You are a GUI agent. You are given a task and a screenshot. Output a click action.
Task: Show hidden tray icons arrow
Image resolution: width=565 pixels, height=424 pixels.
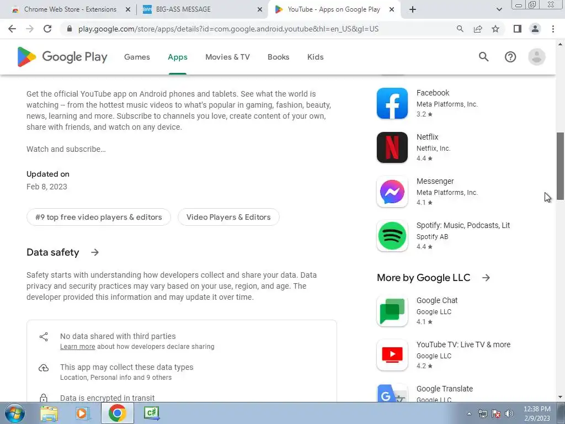(469, 414)
